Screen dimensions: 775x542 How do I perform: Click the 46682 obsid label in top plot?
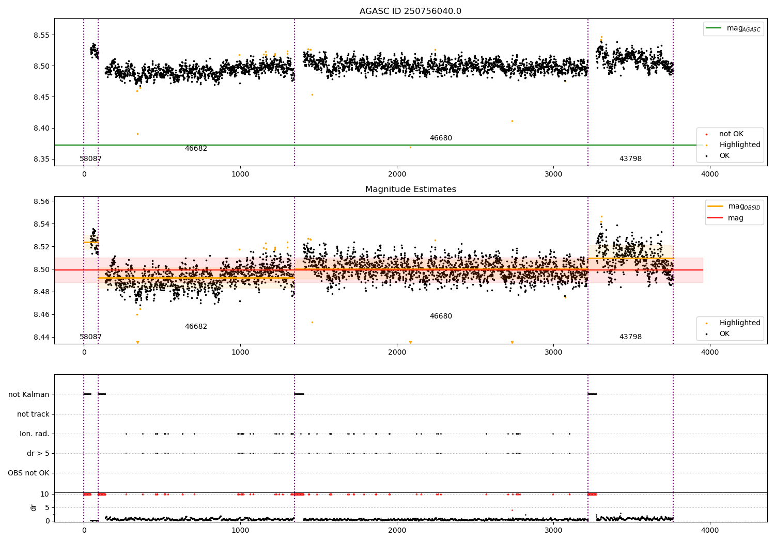tap(196, 149)
